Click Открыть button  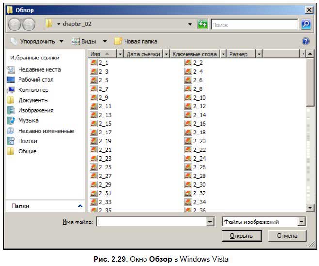point(241,236)
